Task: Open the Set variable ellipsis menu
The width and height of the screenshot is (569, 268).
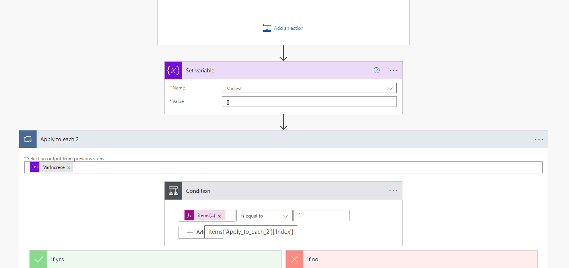Action: [x=393, y=70]
